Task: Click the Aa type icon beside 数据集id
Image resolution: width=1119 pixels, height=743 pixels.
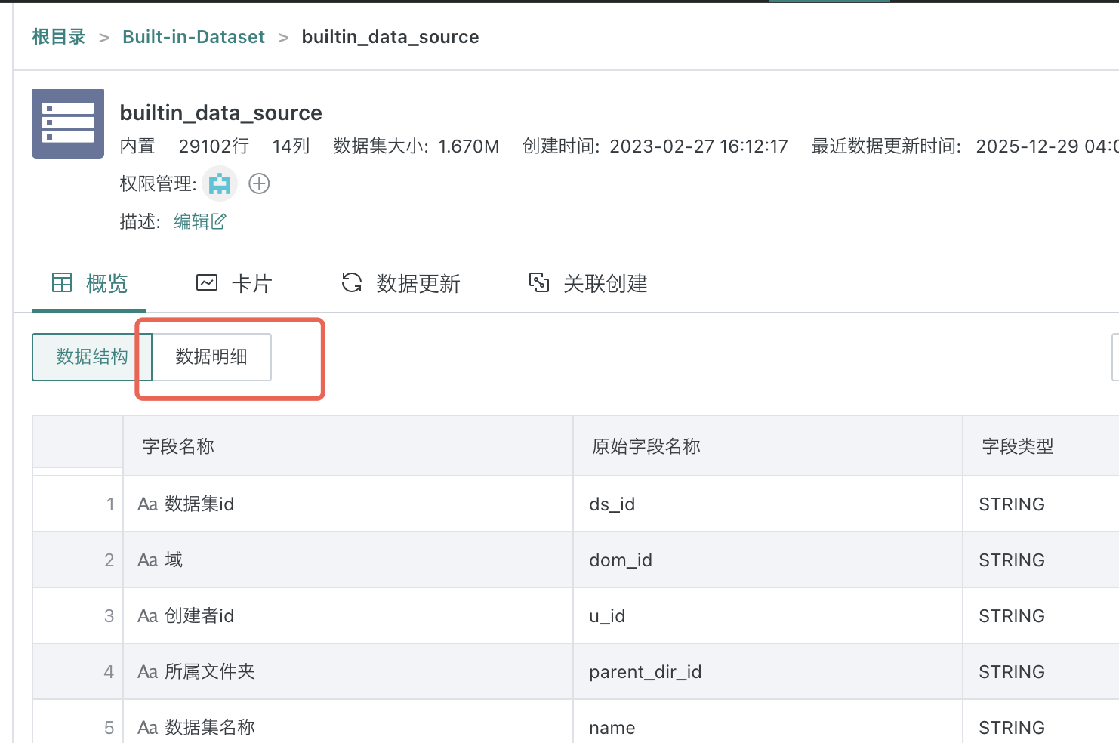Action: 146,504
